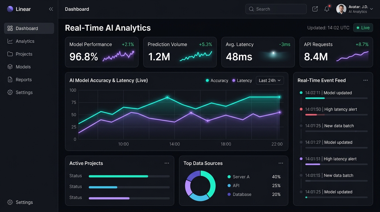This screenshot has height=212, width=380.
Task: Open the Prediction Volume 1.2M card
Action: (x=180, y=52)
